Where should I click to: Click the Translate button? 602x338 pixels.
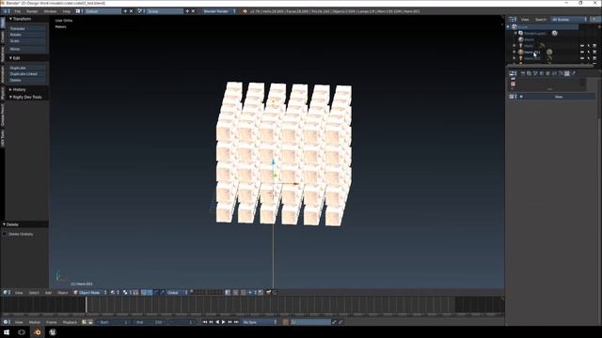[27, 28]
